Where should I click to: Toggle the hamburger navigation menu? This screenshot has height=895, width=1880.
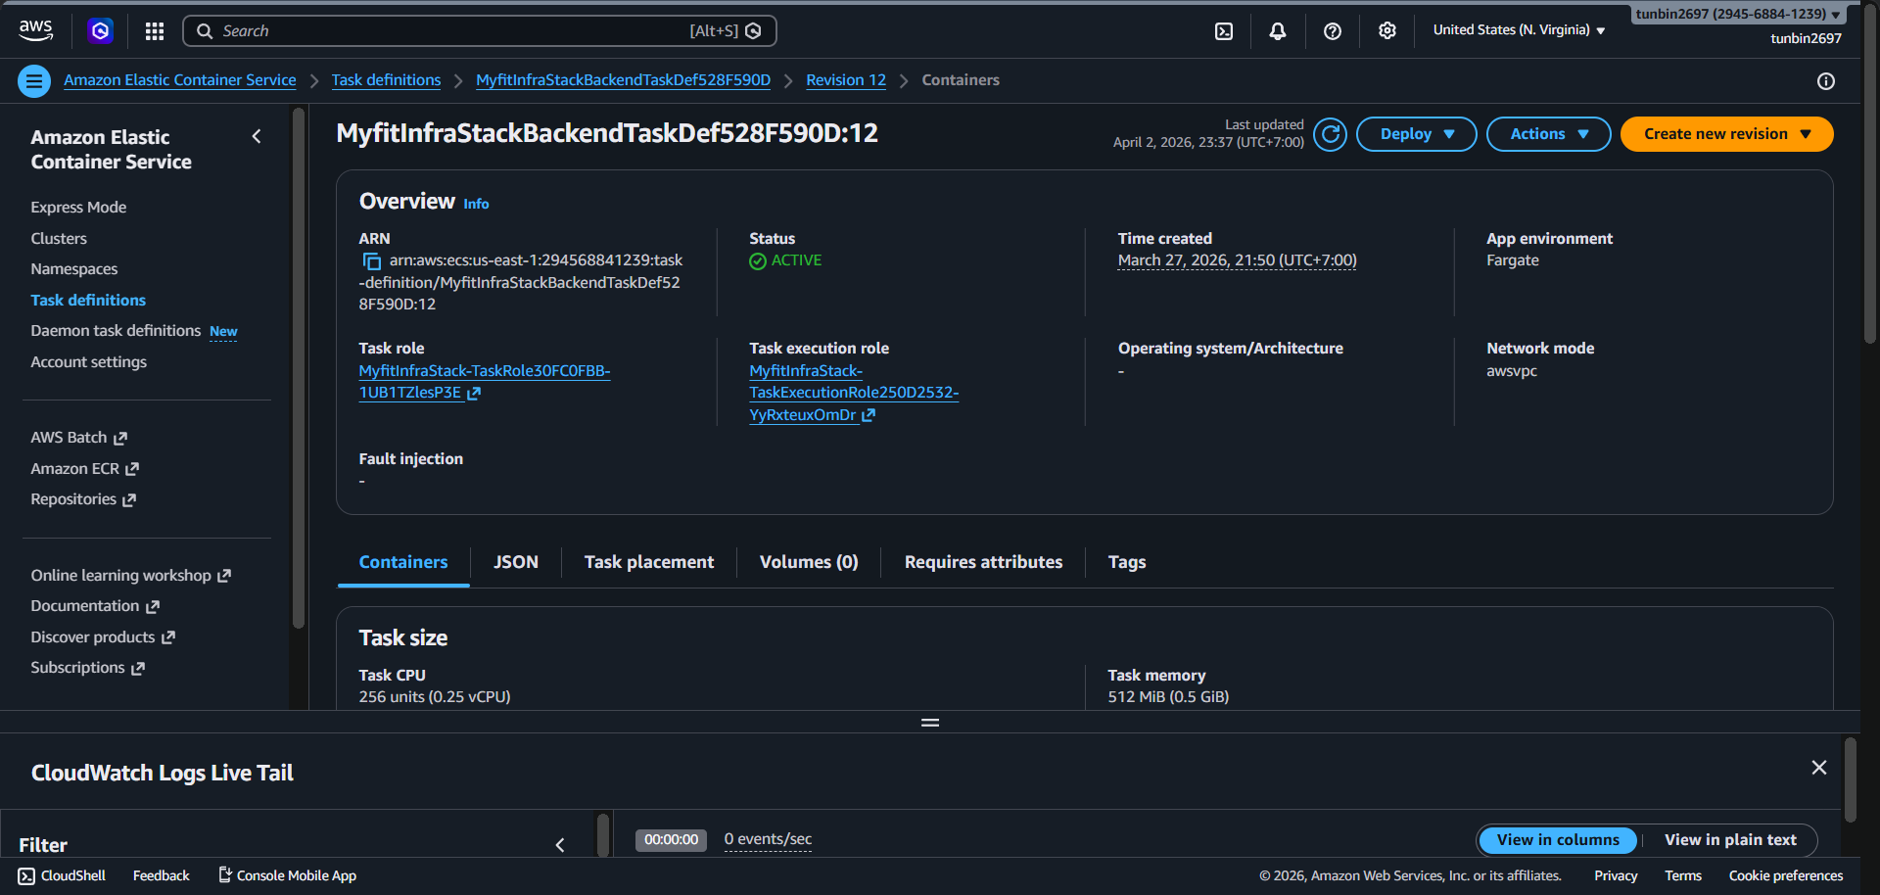34,81
